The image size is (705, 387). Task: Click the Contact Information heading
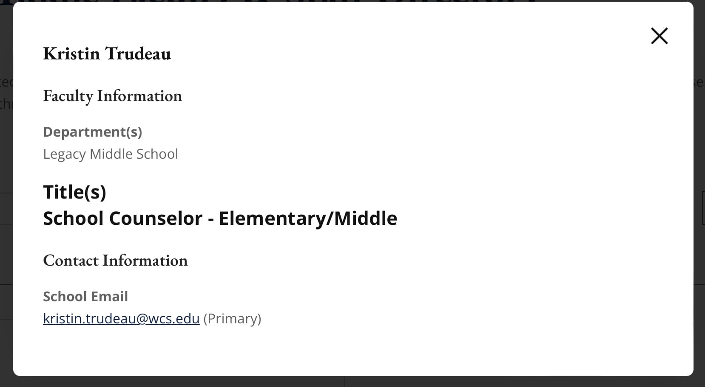coord(115,260)
